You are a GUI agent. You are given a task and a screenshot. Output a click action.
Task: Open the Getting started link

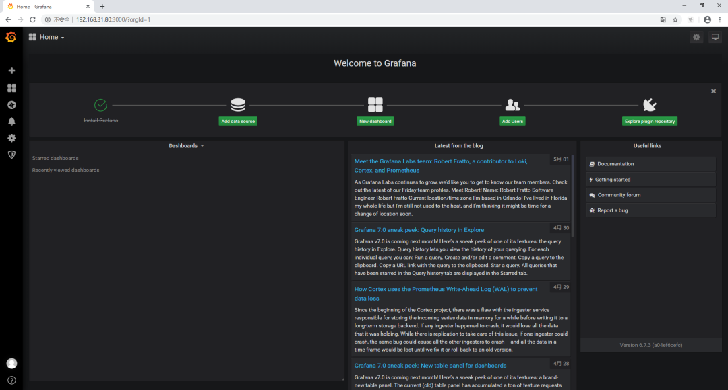tap(650, 180)
